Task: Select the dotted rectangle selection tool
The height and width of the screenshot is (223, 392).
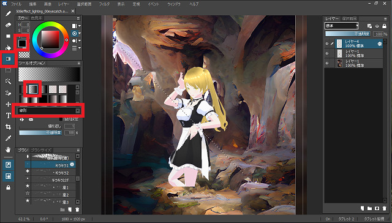Action: [8, 70]
